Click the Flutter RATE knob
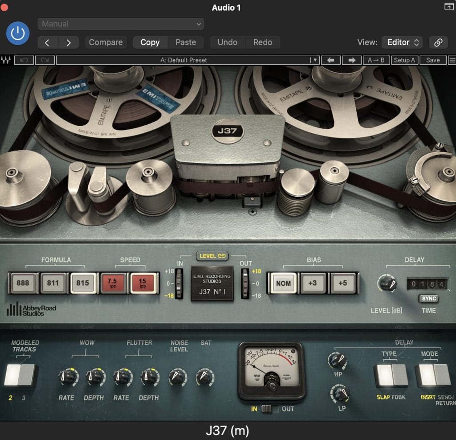The width and height of the screenshot is (456, 440). 123,377
